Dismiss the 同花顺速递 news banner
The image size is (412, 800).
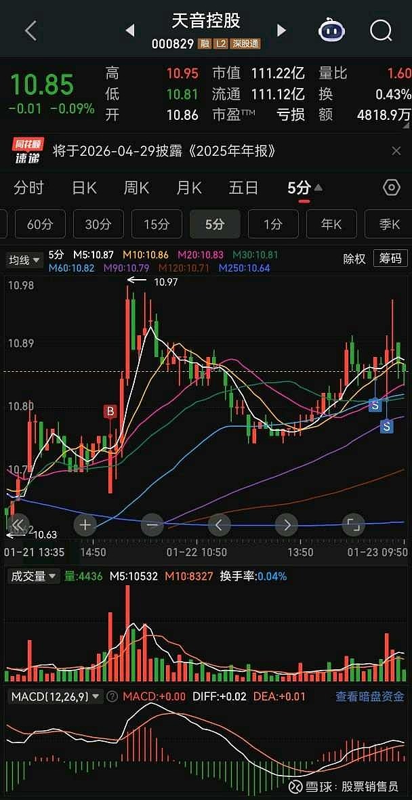(396, 150)
